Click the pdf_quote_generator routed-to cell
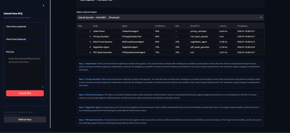Image resolution: width=290 pixels, height=133 pixels. click(204, 47)
